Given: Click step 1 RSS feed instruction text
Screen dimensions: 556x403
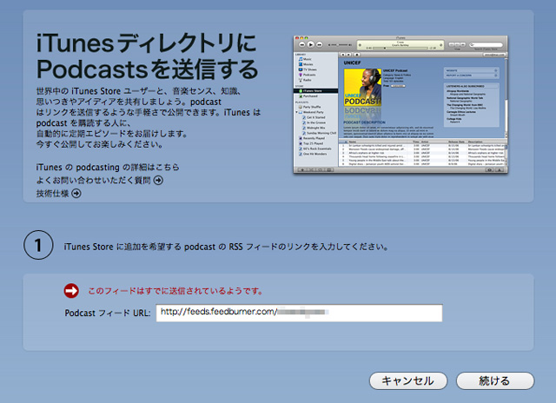Looking at the screenshot, I should pyautogui.click(x=226, y=247).
